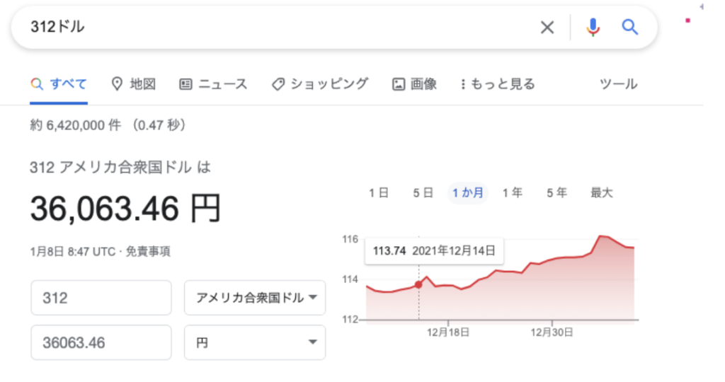The width and height of the screenshot is (725, 382).
Task: Clear the search box with the X icon
Action: 547,28
